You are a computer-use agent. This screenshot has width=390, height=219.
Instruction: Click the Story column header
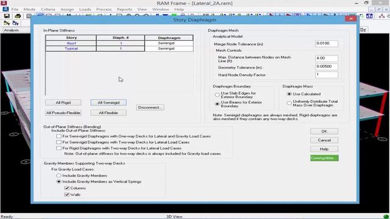71,38
